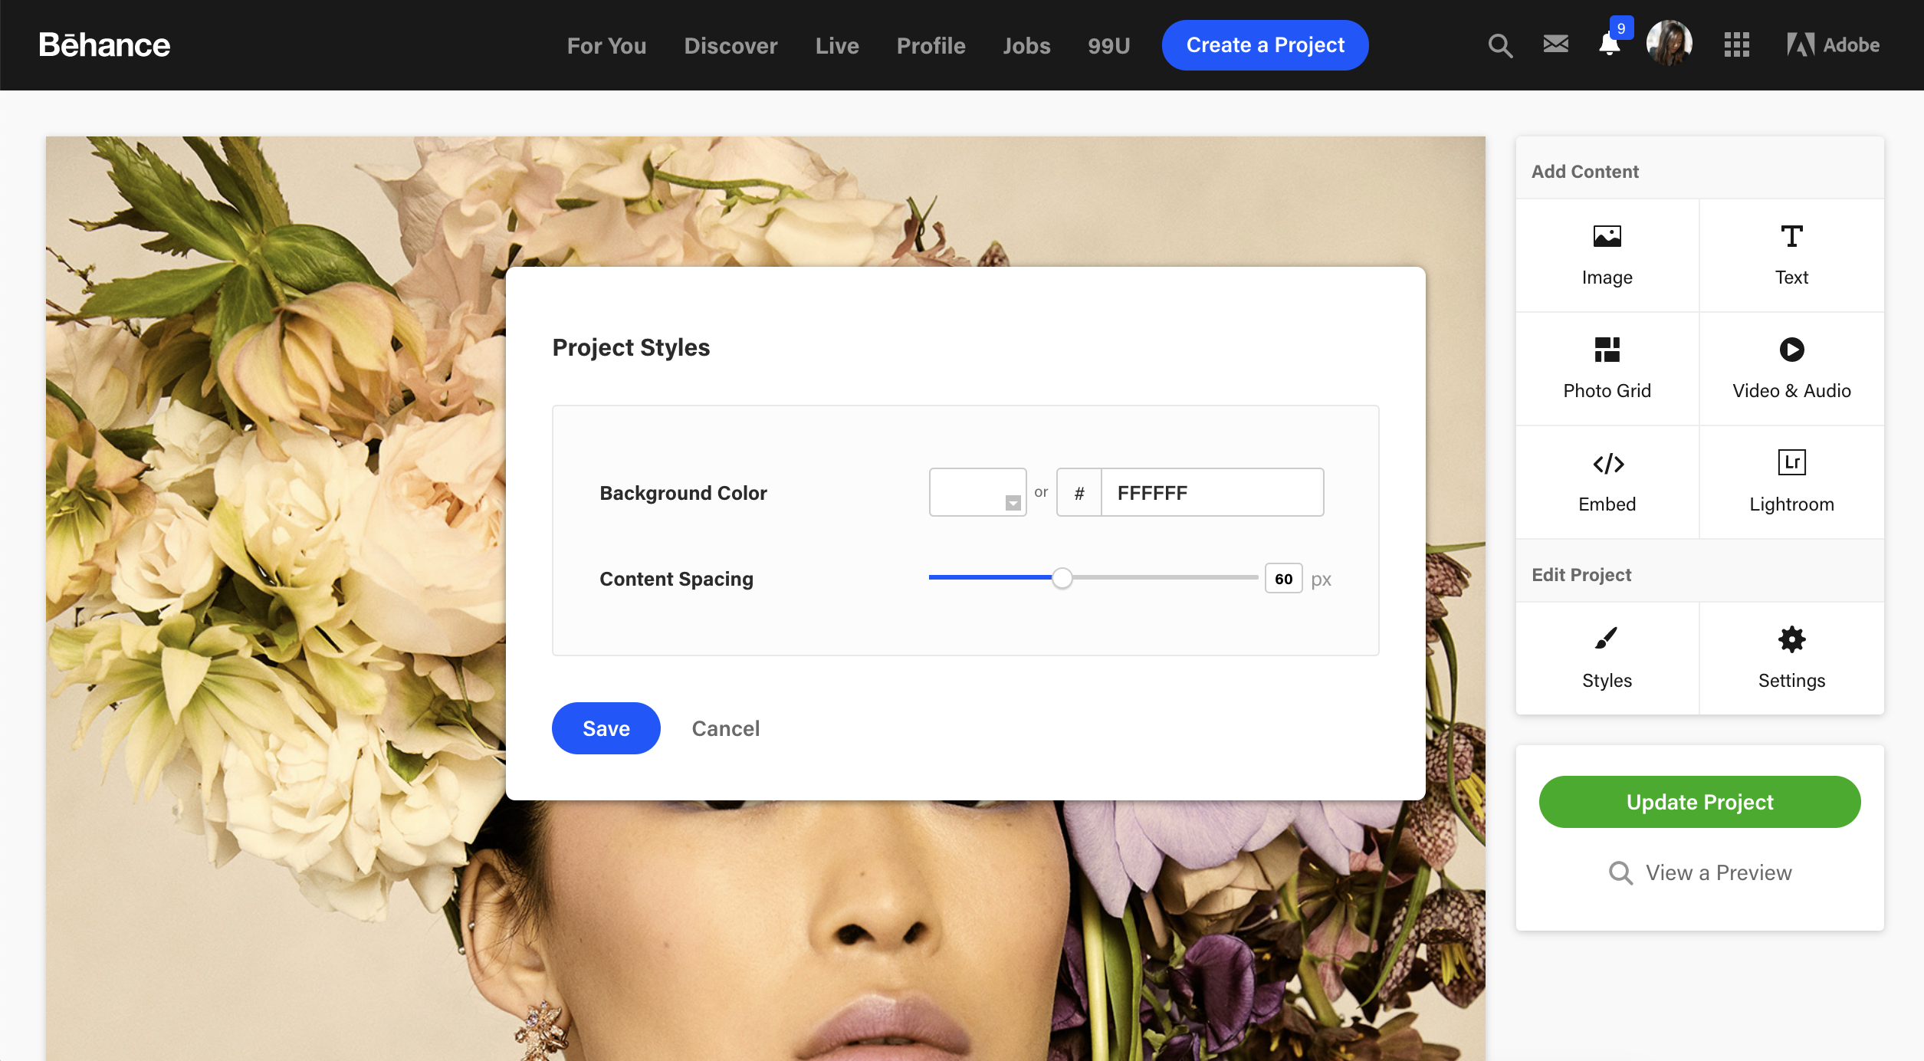Click the hex color input field
This screenshot has height=1061, width=1924.
pyautogui.click(x=1211, y=491)
